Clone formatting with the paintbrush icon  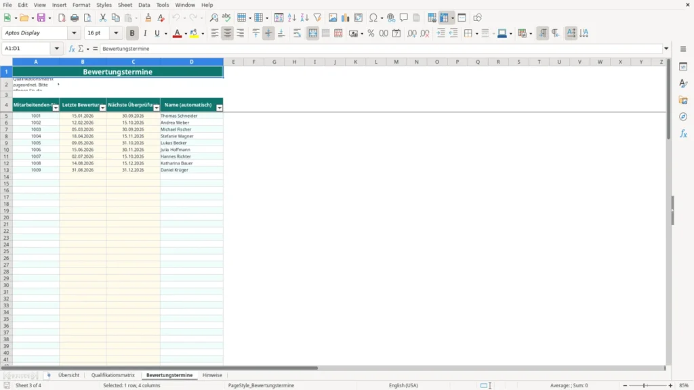[148, 18]
